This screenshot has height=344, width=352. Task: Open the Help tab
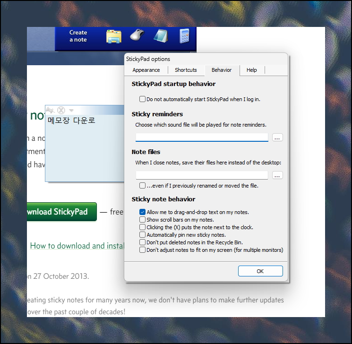252,70
